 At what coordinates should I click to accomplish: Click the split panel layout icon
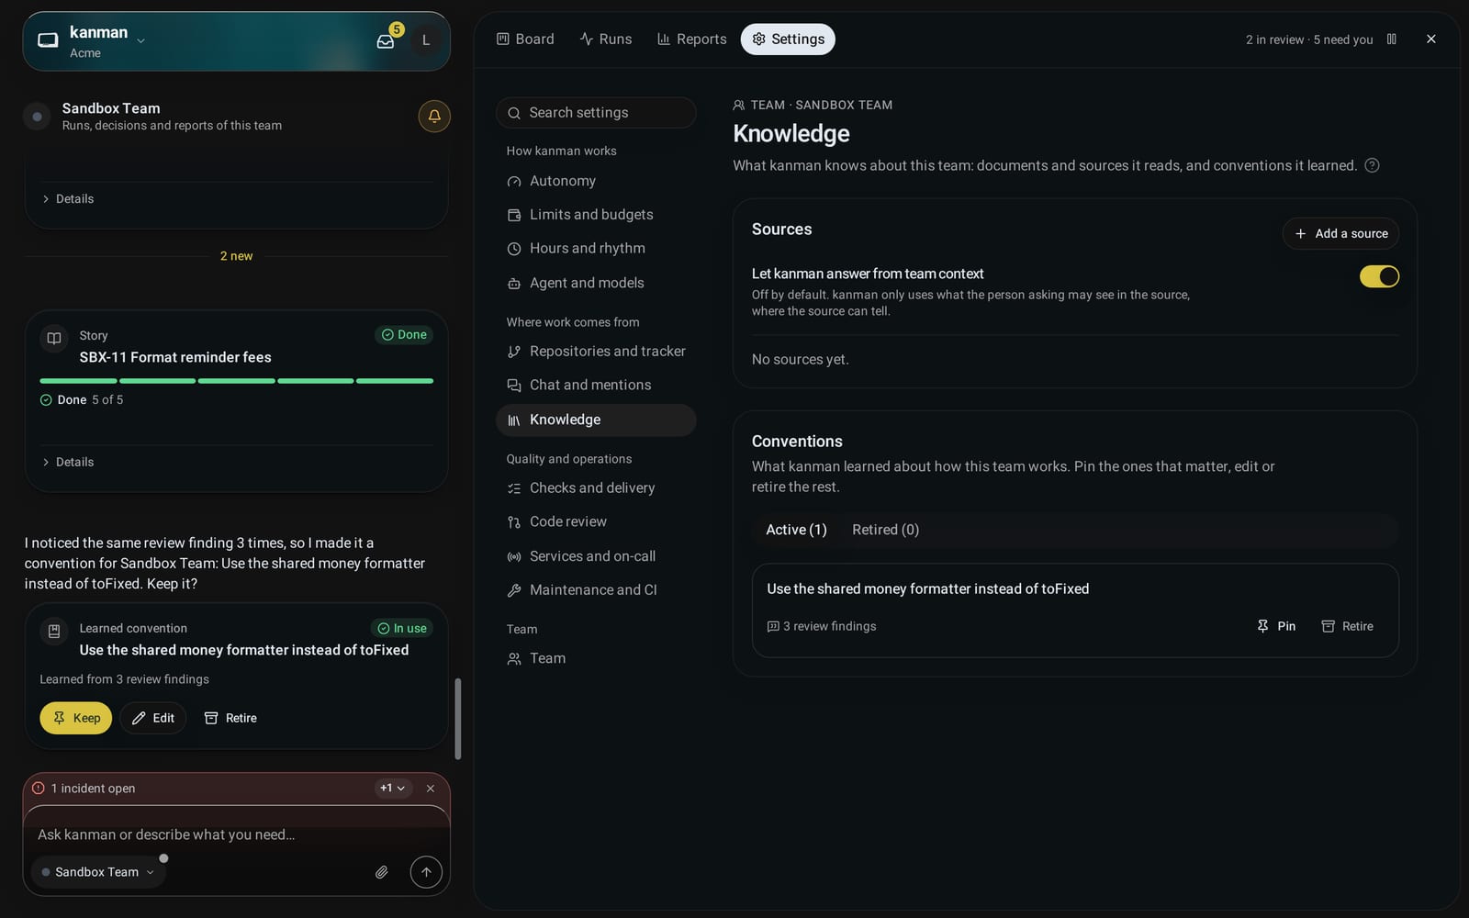click(x=1392, y=39)
